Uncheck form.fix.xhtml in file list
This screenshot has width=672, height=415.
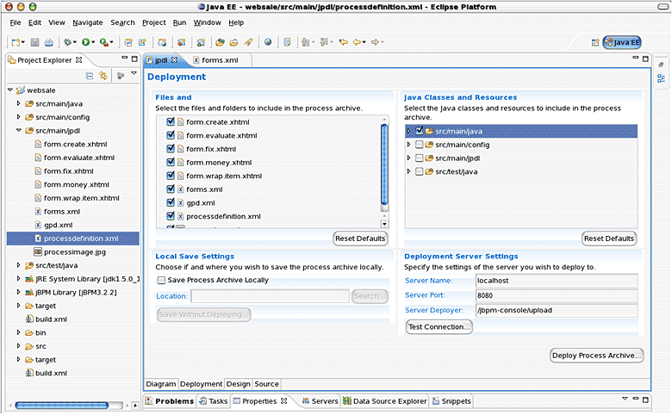tap(171, 149)
